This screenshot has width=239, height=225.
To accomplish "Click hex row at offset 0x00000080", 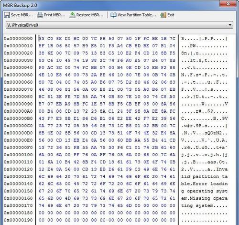I will tap(107, 96).
